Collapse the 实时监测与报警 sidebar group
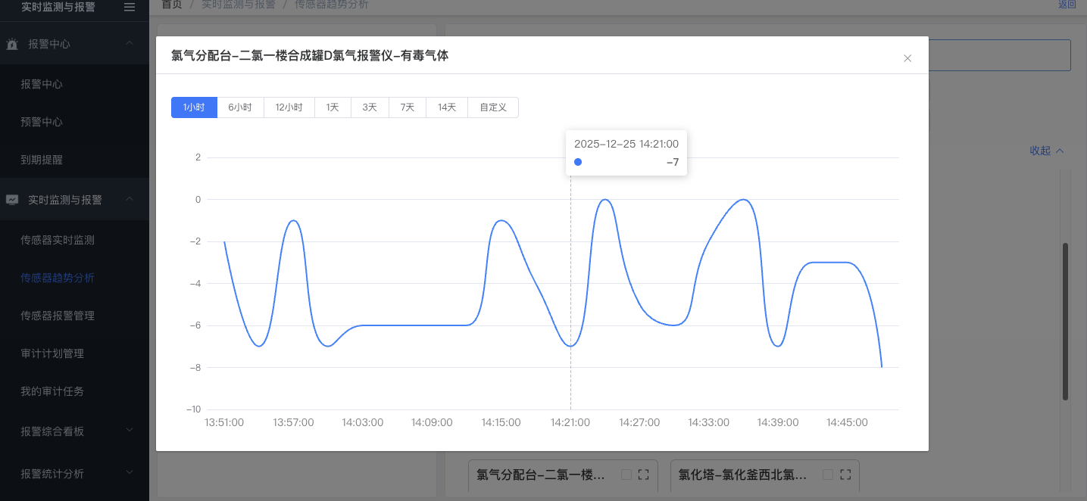This screenshot has height=501, width=1087. click(130, 199)
